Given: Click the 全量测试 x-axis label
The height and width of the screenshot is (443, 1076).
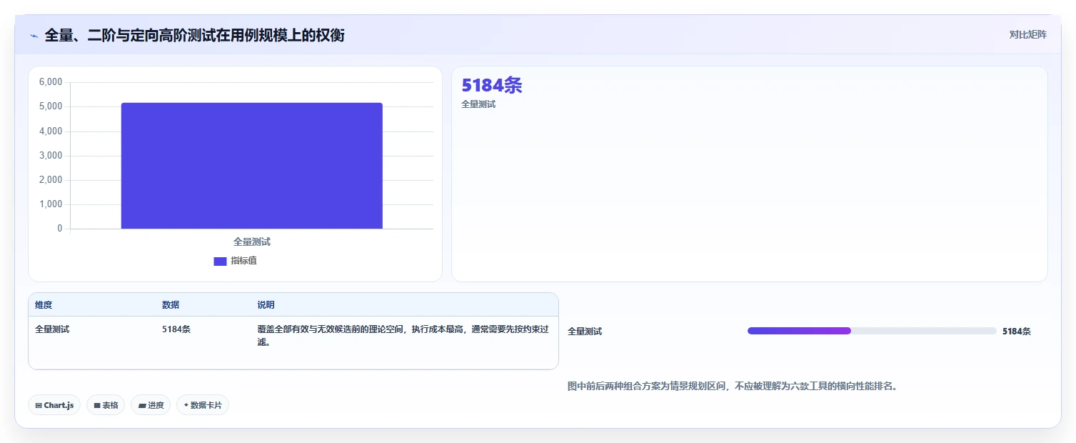Looking at the screenshot, I should (x=252, y=242).
